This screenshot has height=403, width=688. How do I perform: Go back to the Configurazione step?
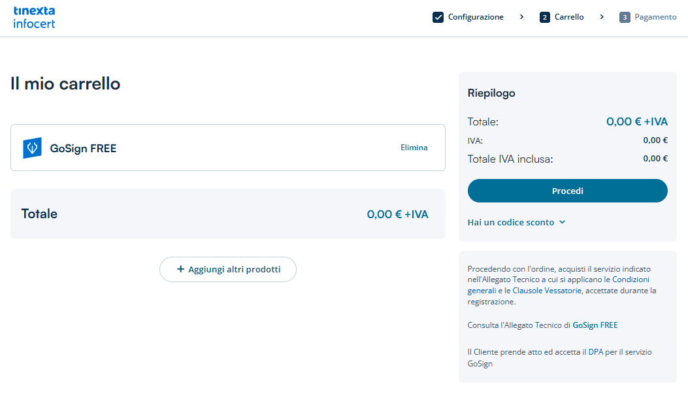pyautogui.click(x=475, y=18)
